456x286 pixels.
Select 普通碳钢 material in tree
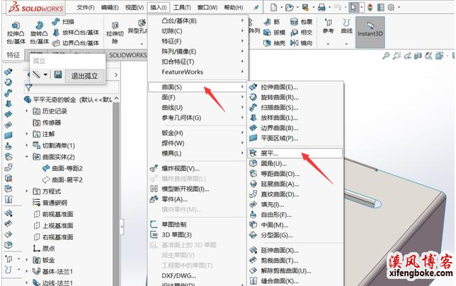point(50,203)
